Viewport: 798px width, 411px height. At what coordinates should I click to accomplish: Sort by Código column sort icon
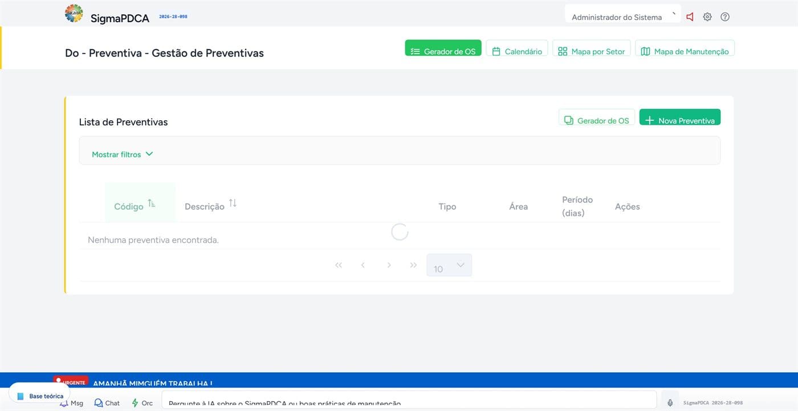[152, 204]
